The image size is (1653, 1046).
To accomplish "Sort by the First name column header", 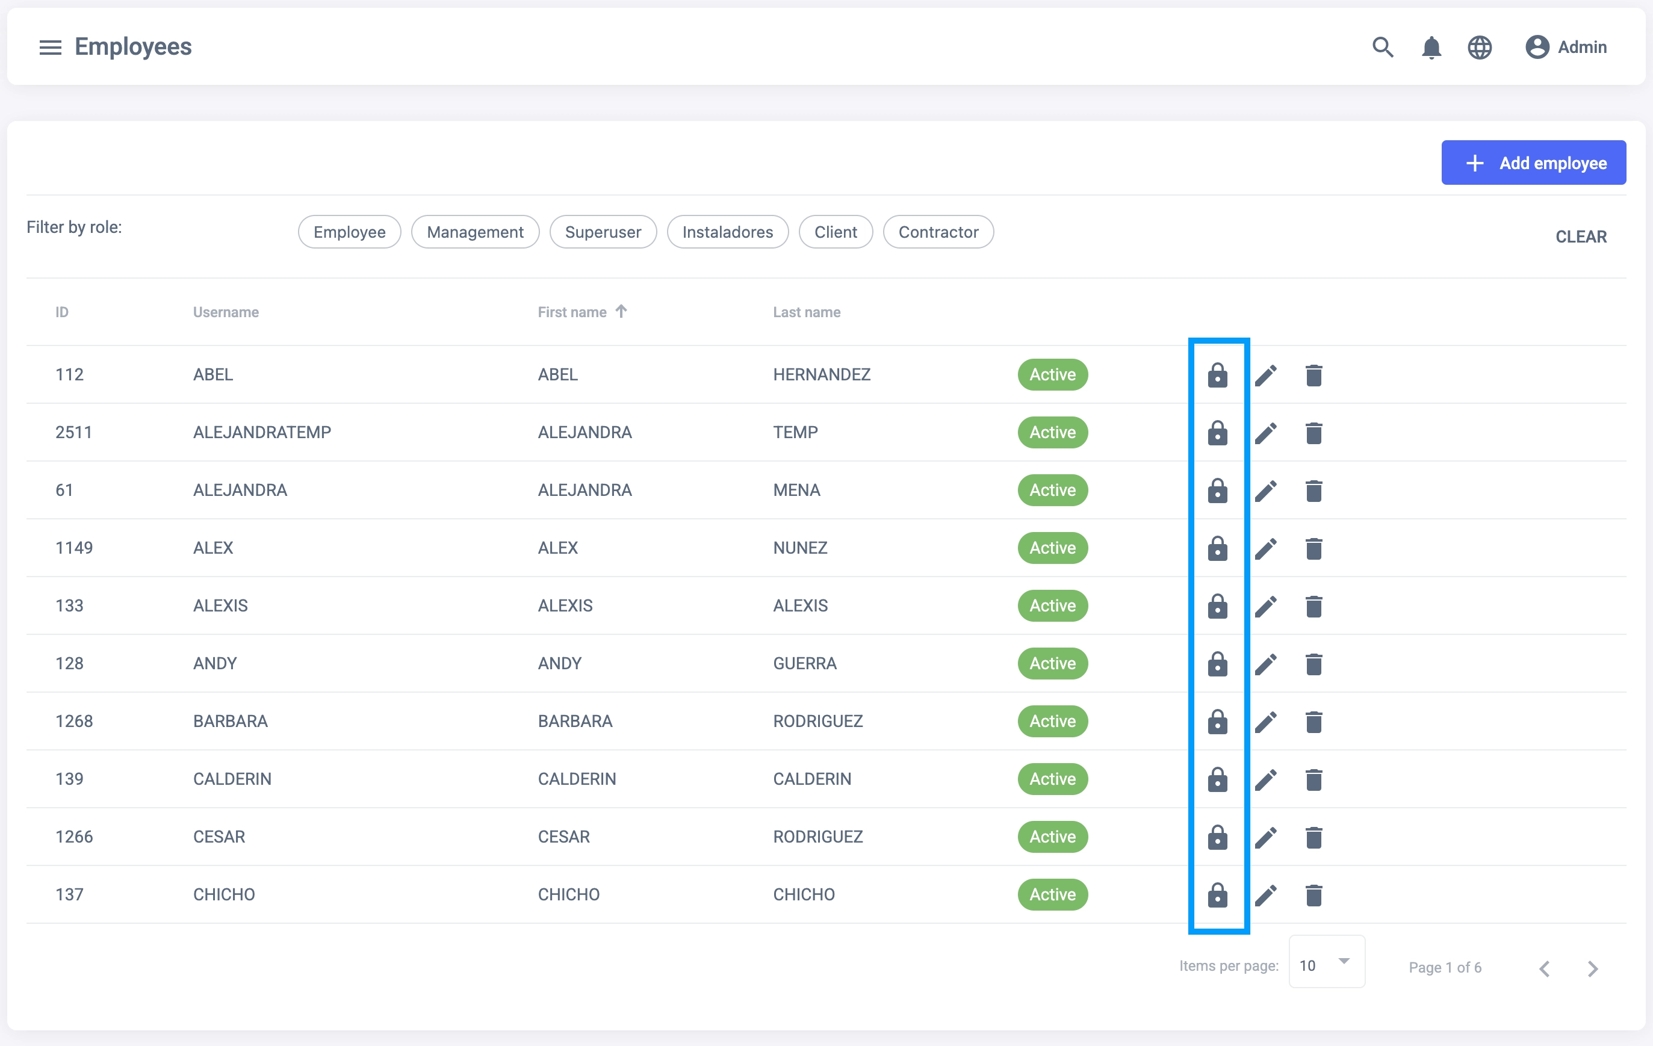I will 572,312.
